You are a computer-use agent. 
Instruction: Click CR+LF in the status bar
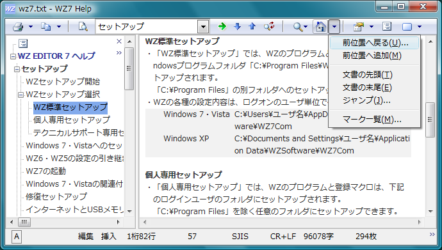pyautogui.click(x=283, y=237)
